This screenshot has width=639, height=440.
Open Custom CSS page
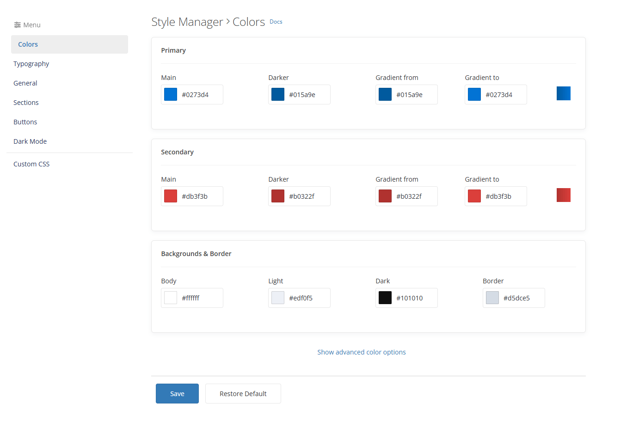31,164
